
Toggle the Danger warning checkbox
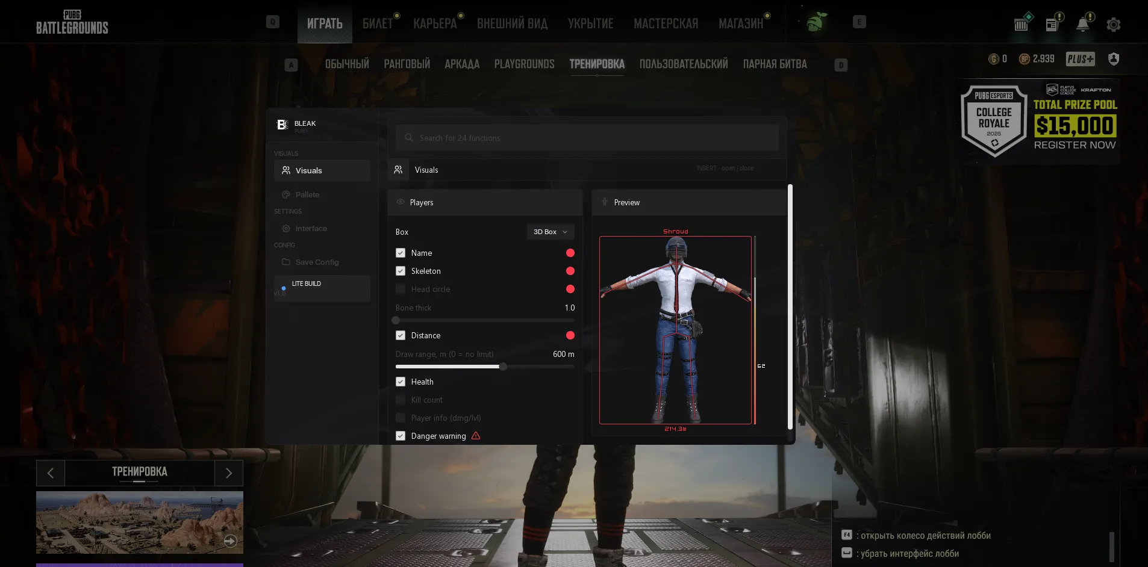coord(401,436)
